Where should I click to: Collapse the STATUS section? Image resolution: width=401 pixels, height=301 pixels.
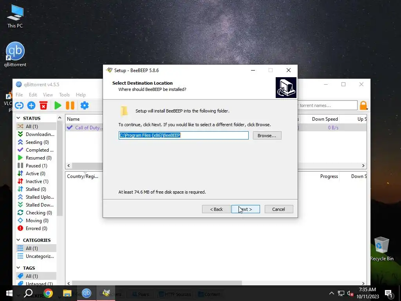(18, 118)
